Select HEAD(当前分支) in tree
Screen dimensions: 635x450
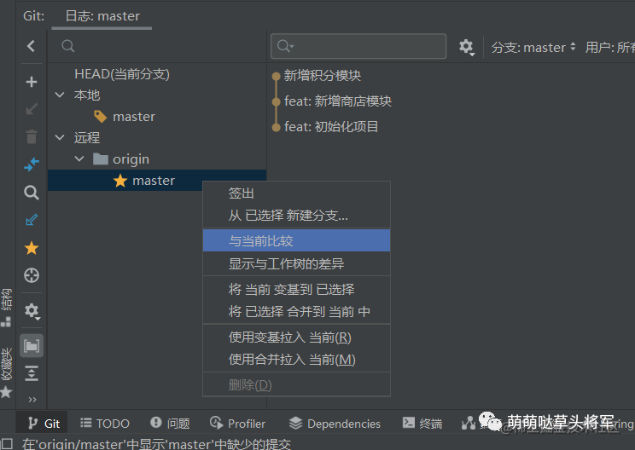(x=121, y=74)
